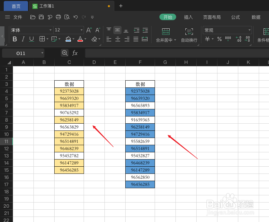Apply currency ¥ format

point(208,39)
